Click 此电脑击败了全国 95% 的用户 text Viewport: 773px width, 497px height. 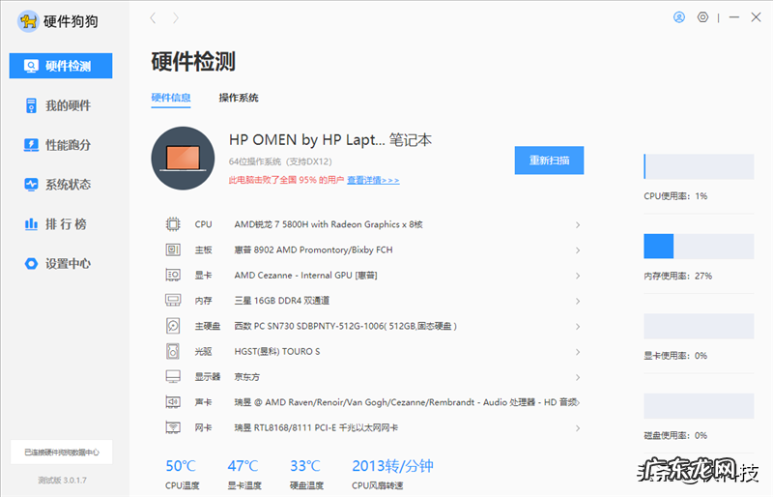point(286,180)
